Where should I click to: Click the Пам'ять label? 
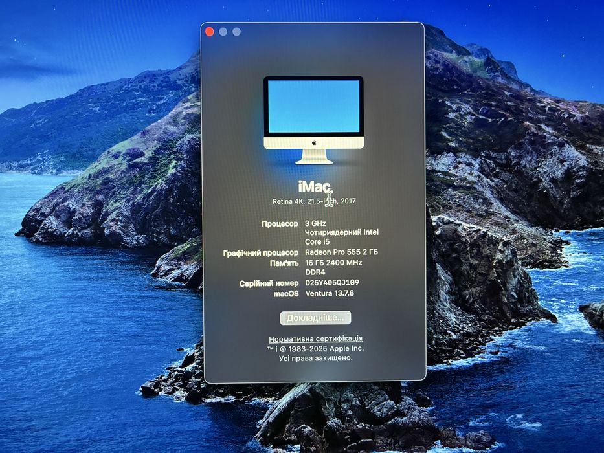pos(284,263)
